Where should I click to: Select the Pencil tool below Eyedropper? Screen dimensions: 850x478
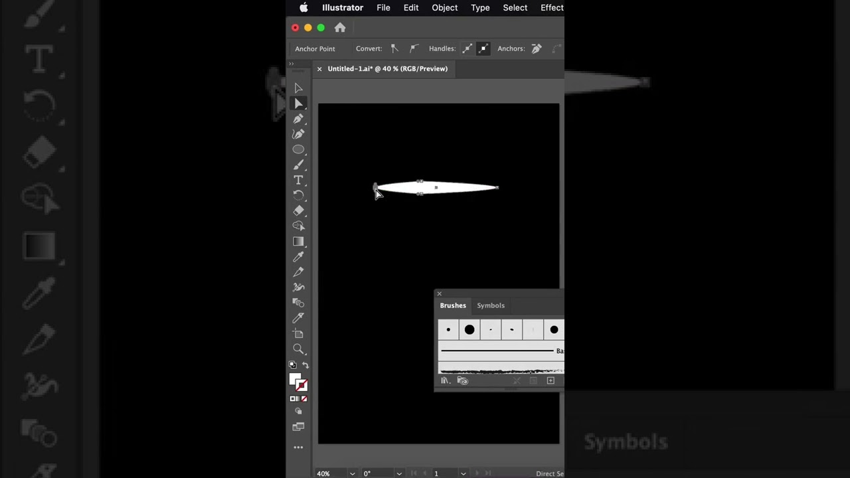(x=298, y=272)
